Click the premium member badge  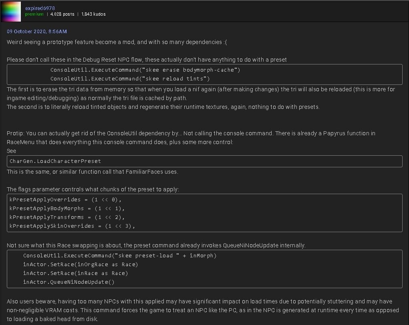34,14
